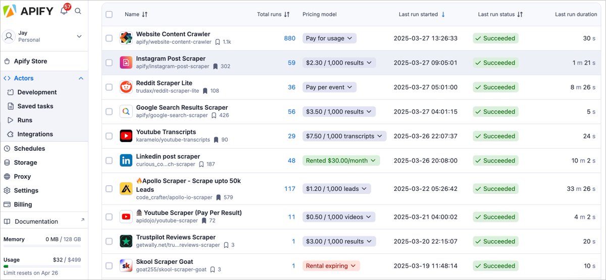Image resolution: width=606 pixels, height=280 pixels.
Task: Open 117 total runs for Apollo Scraper
Action: [290, 188]
